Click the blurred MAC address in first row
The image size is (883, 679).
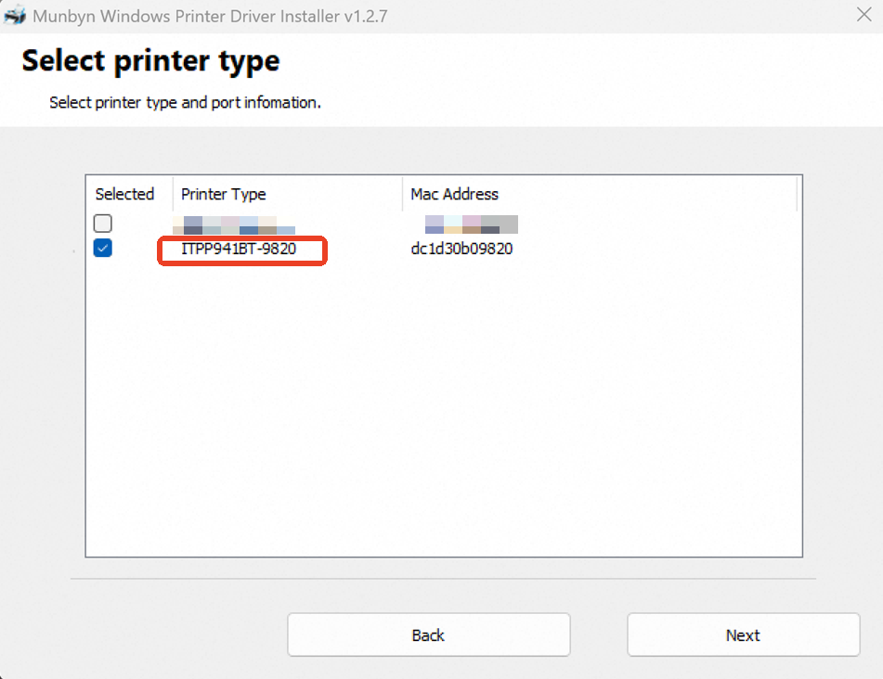click(472, 224)
